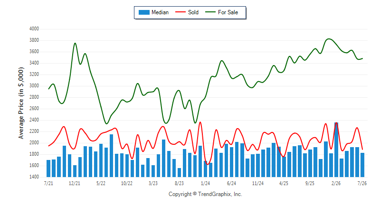Toggle the Median series legend label
380x206 pixels.
coord(160,12)
